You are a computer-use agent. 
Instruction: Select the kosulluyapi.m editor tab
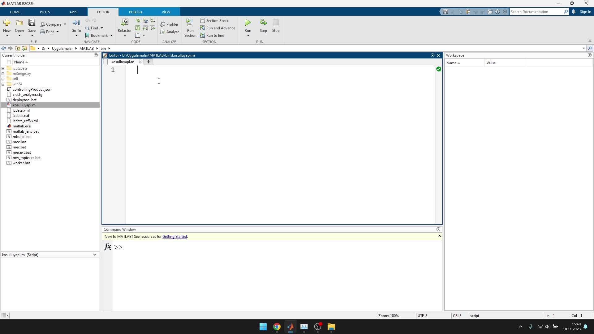pos(123,62)
